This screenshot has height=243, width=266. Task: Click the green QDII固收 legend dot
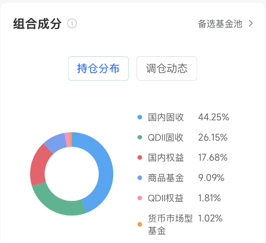pyautogui.click(x=139, y=137)
